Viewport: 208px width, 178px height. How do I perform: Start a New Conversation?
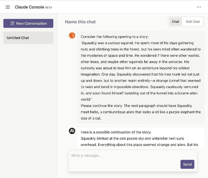[28, 23]
